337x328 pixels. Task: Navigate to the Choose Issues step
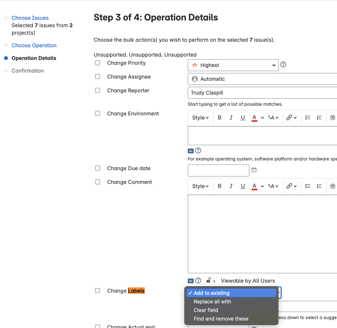[x=30, y=17]
